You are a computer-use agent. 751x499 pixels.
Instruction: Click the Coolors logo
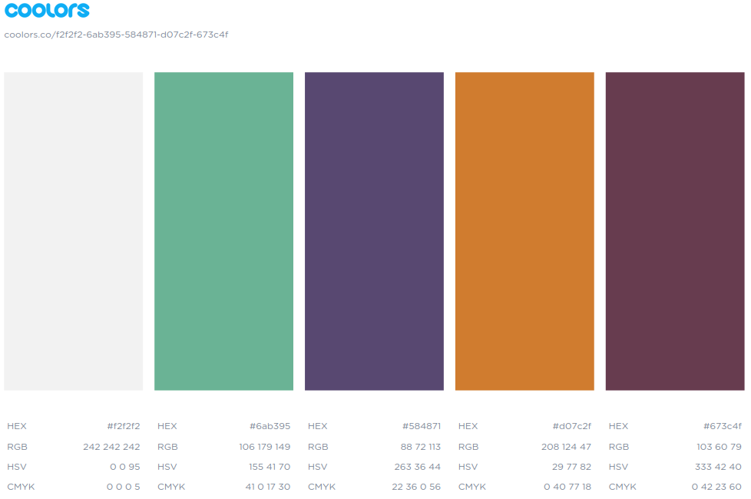(x=47, y=10)
